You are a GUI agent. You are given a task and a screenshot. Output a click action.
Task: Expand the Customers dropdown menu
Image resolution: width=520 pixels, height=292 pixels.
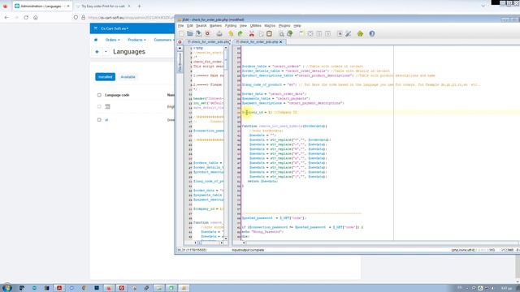pos(164,40)
